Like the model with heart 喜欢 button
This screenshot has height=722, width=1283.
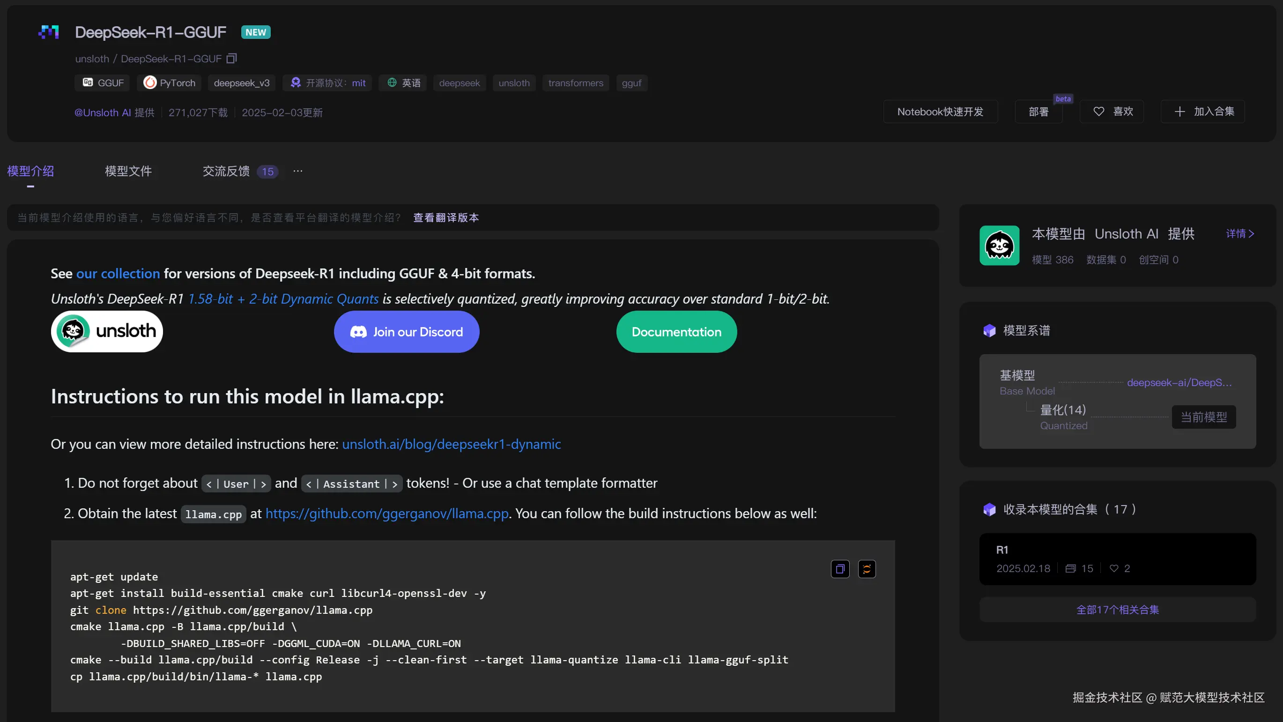(x=1112, y=112)
